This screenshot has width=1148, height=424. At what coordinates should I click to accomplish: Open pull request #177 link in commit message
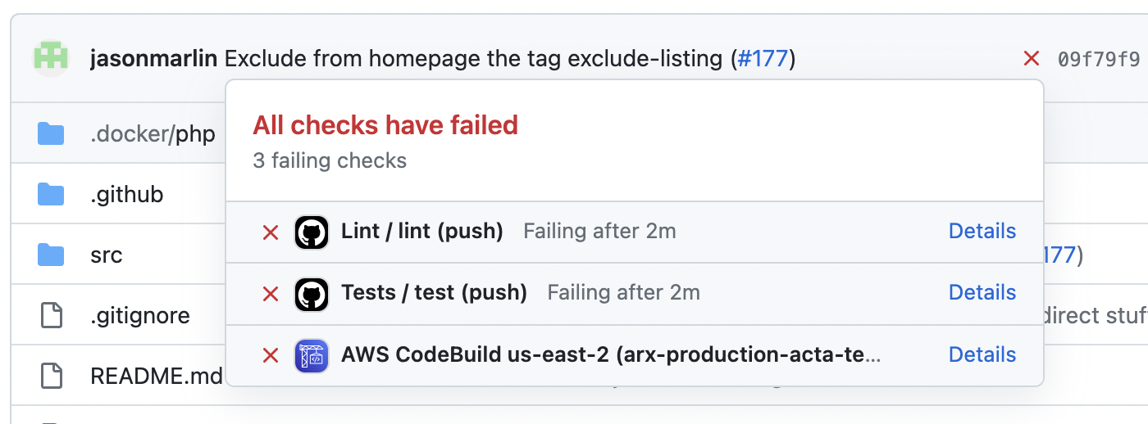tap(763, 58)
